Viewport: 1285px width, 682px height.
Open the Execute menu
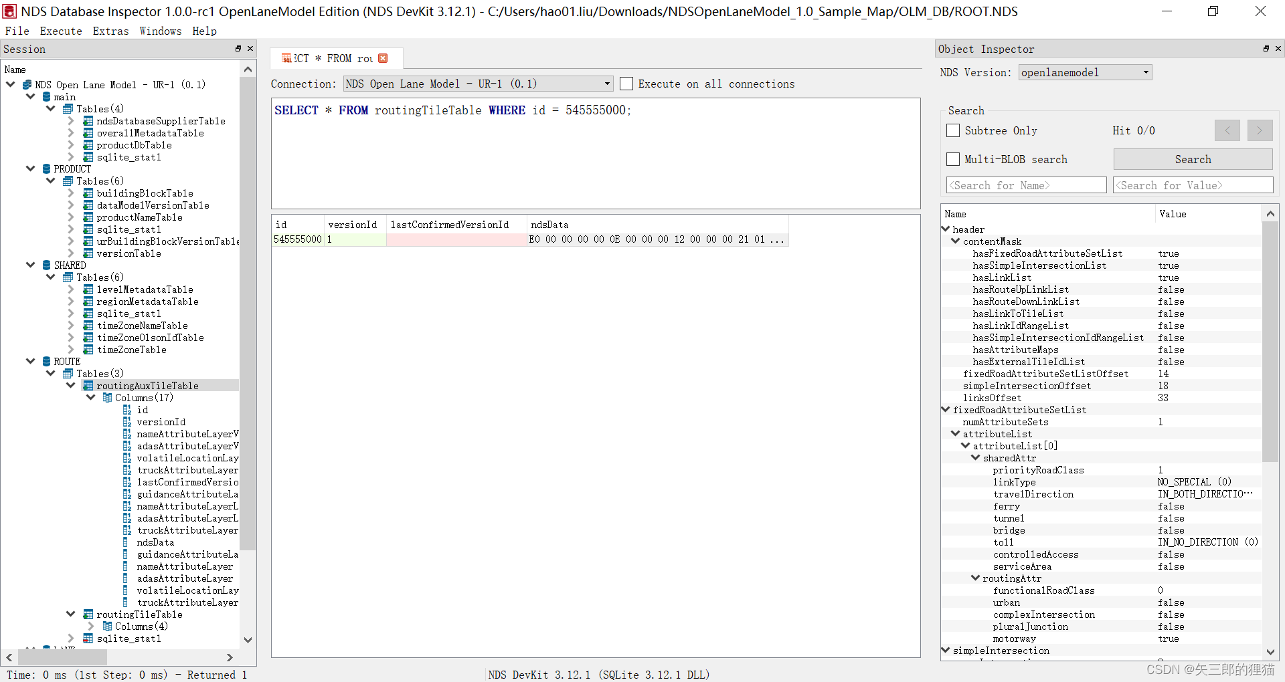(x=61, y=31)
